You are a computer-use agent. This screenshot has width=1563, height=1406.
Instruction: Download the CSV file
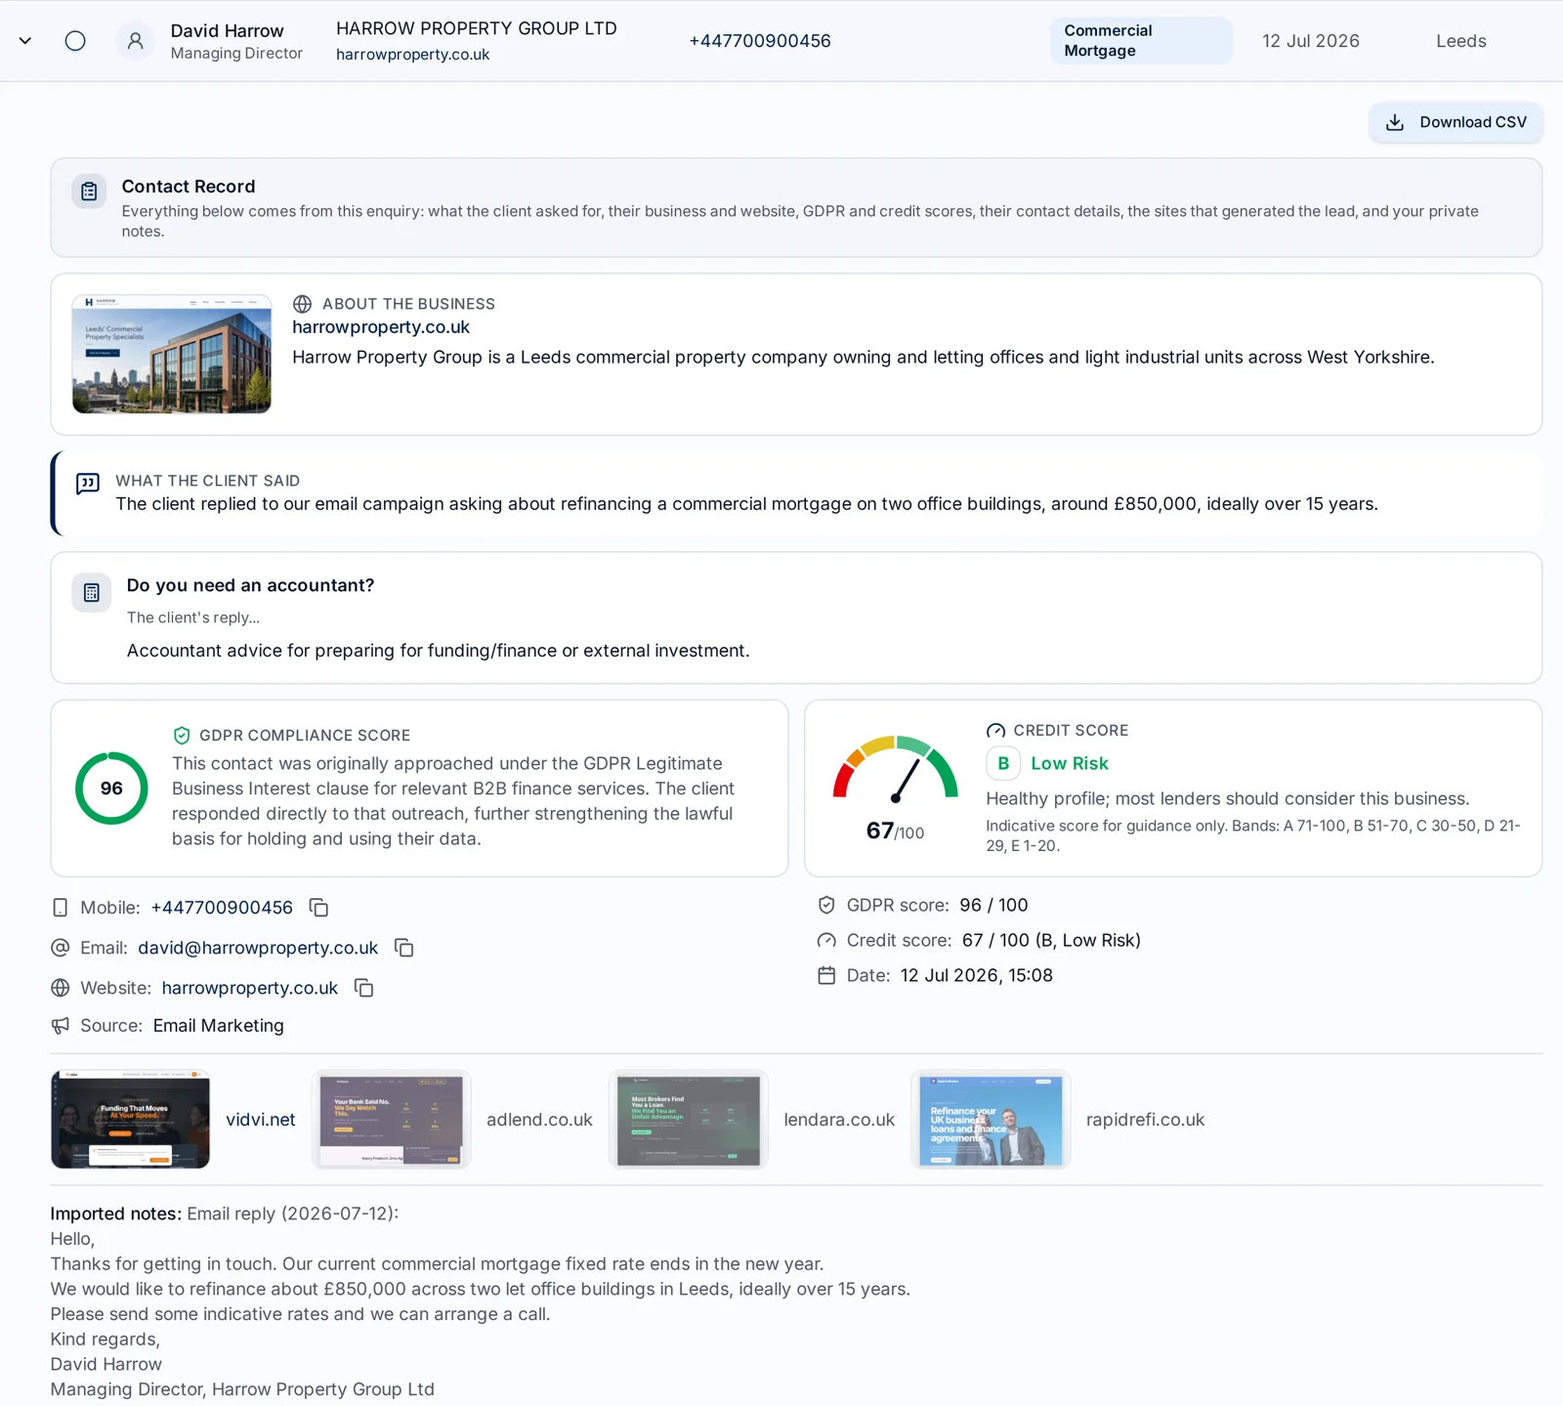(x=1456, y=122)
